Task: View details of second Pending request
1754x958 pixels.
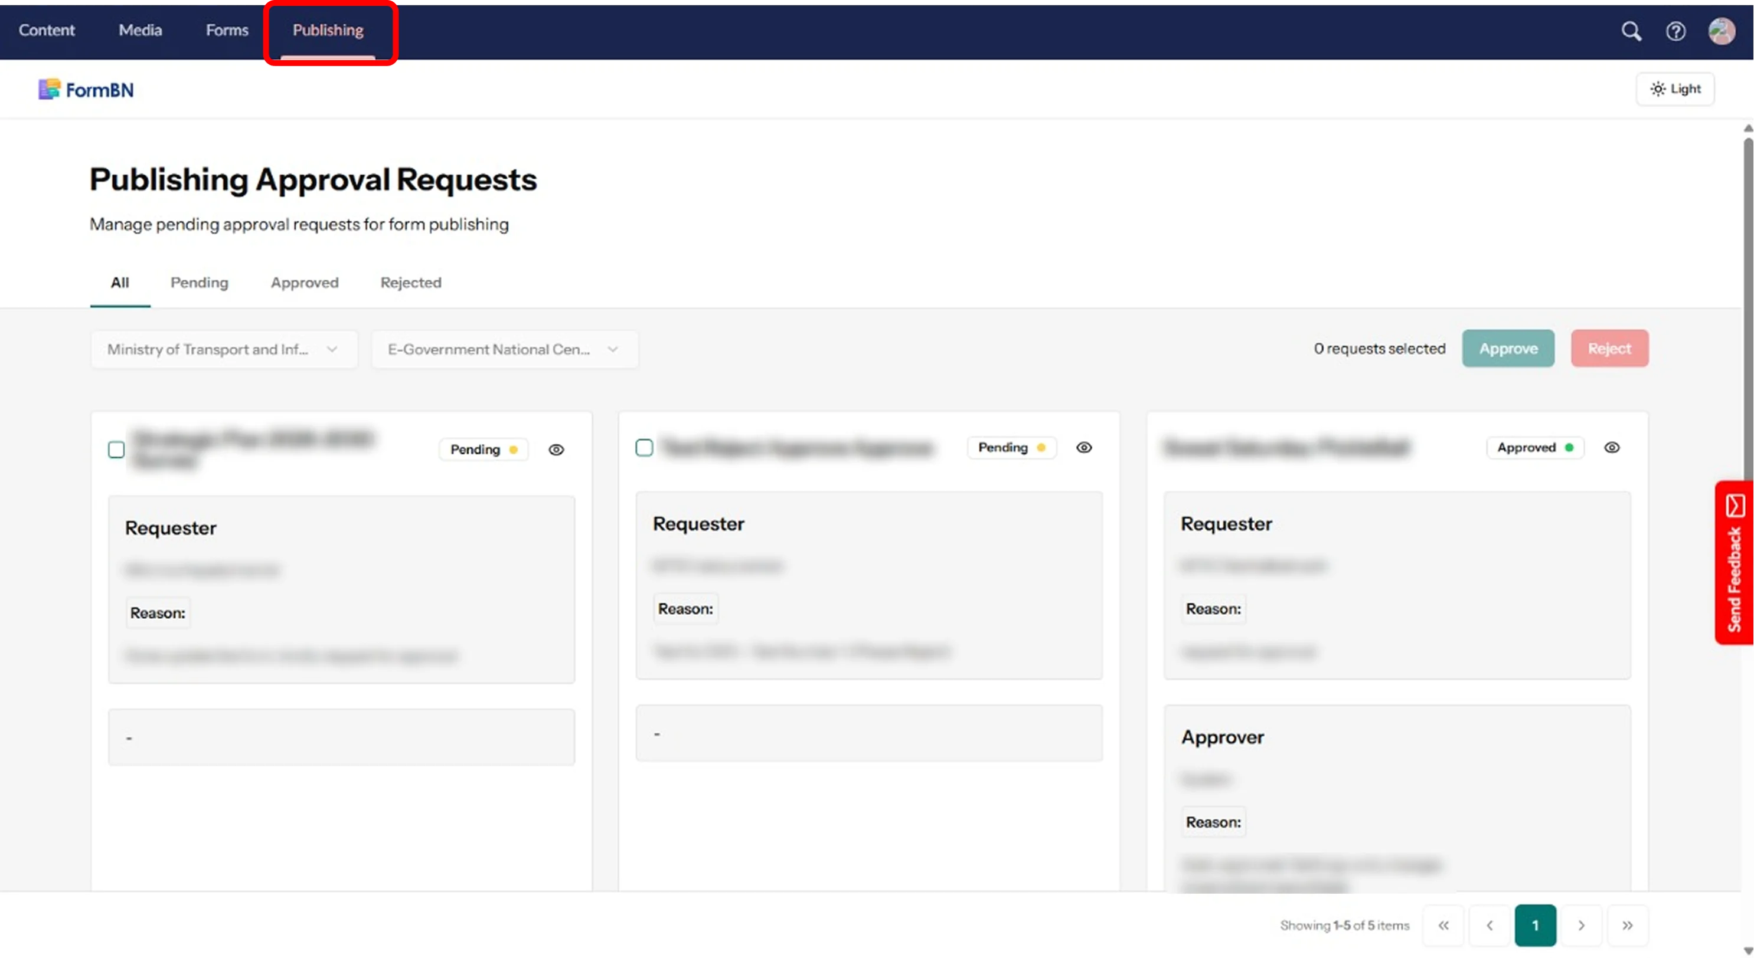Action: click(x=1084, y=448)
